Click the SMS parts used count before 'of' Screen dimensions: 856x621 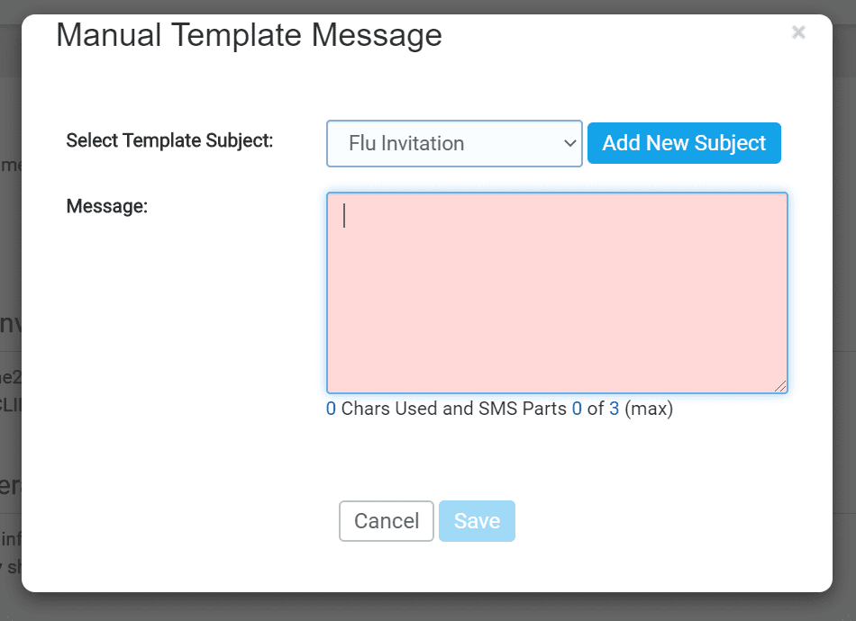577,409
